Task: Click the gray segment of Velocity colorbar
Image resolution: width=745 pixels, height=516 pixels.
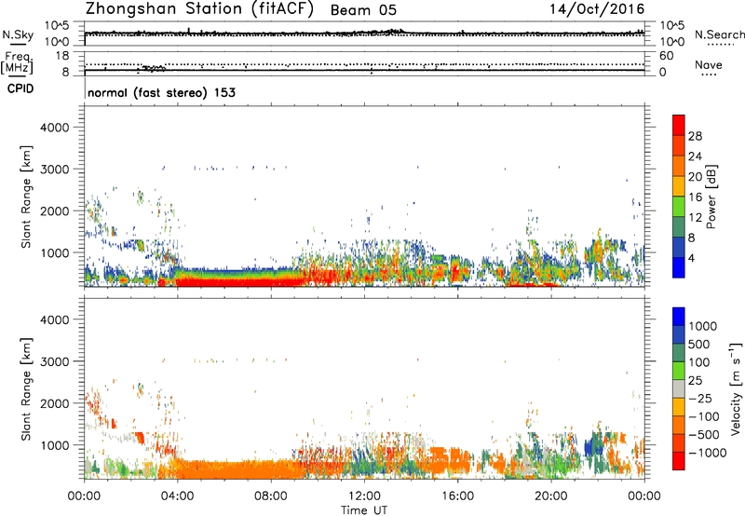Action: 679,388
